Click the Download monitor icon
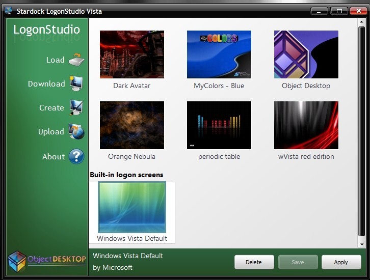Viewport: 370px width, 280px height. coord(76,83)
